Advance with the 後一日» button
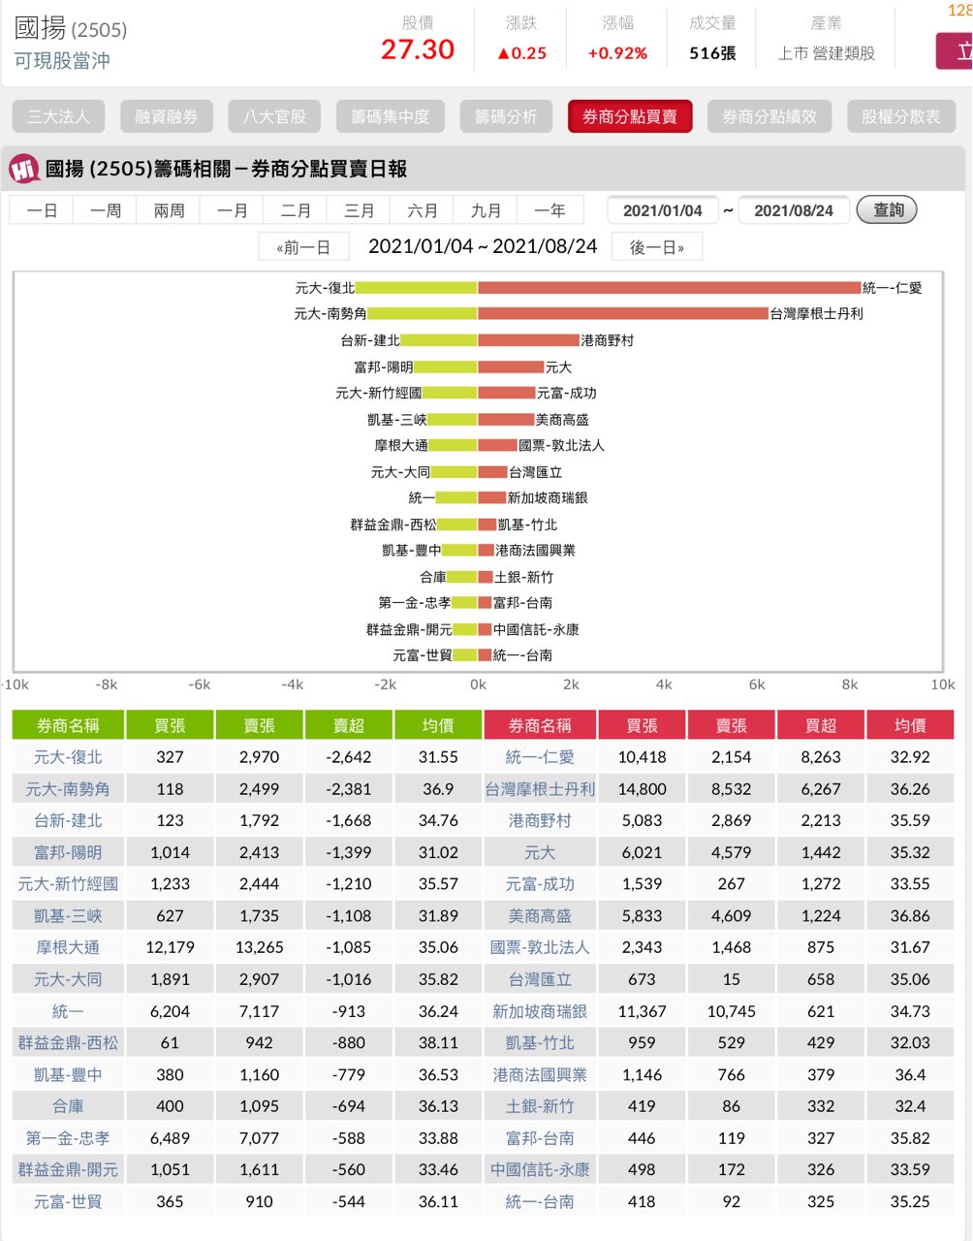This screenshot has height=1241, width=973. (656, 247)
